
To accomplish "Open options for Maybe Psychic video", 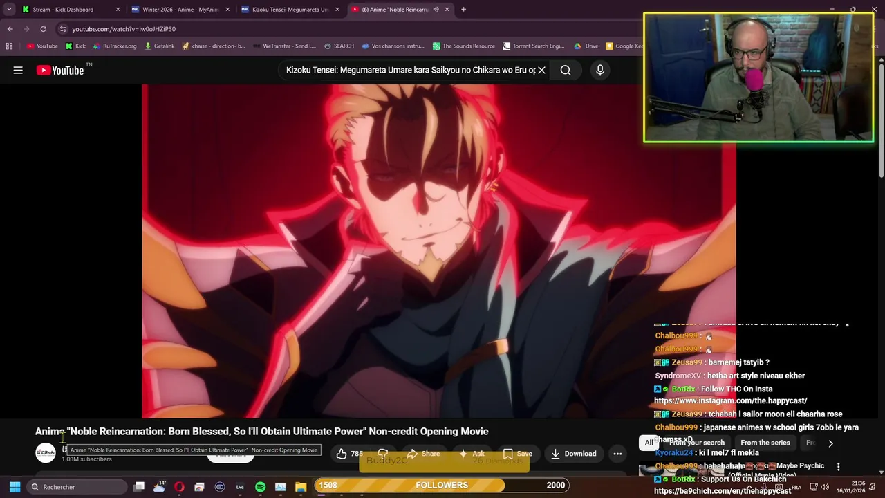I will (x=838, y=467).
